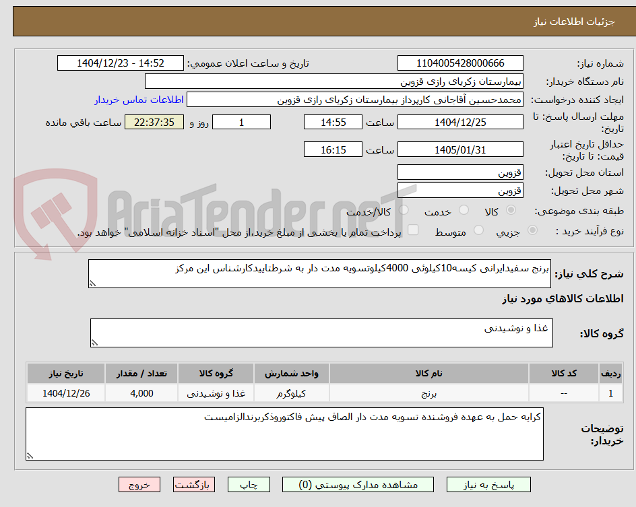
Task: Click the غذا و نوشیدنی table cell
Action: (x=216, y=393)
